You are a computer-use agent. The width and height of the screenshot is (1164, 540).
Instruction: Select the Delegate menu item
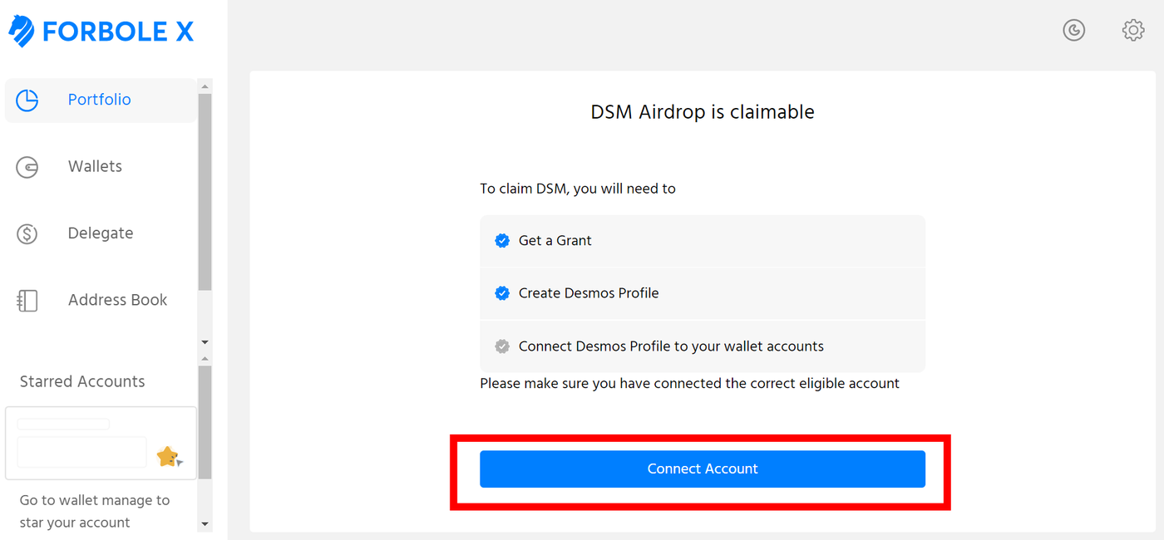[x=101, y=234]
